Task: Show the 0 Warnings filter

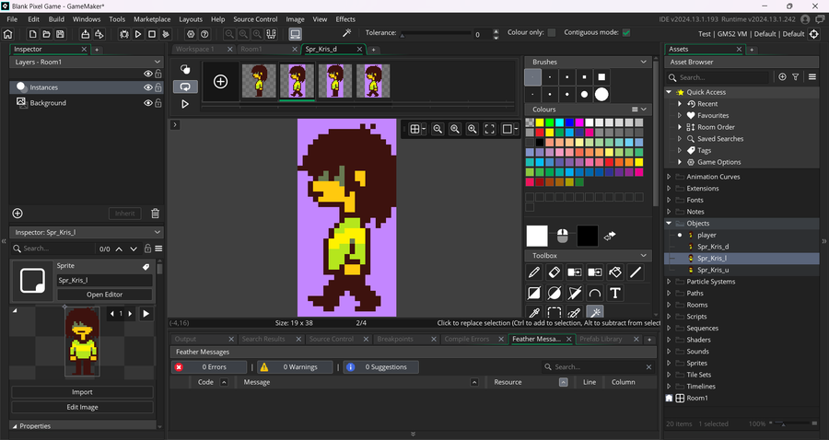Action: tap(295, 367)
